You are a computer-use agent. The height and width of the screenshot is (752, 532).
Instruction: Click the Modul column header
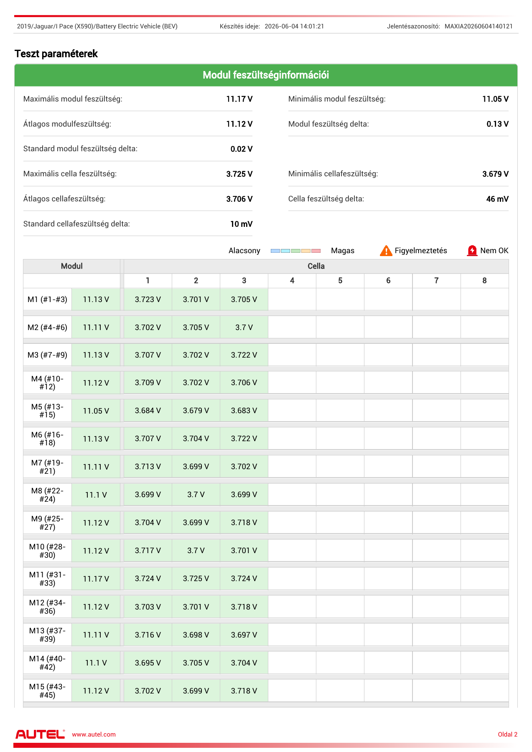coord(72,266)
